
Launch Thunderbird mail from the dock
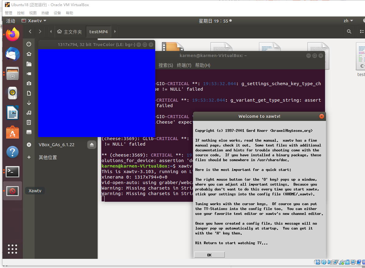(x=13, y=54)
